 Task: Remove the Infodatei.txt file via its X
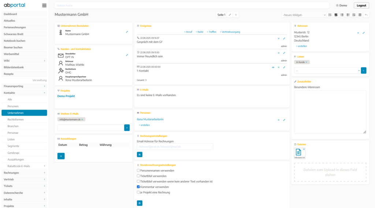[x=304, y=149]
